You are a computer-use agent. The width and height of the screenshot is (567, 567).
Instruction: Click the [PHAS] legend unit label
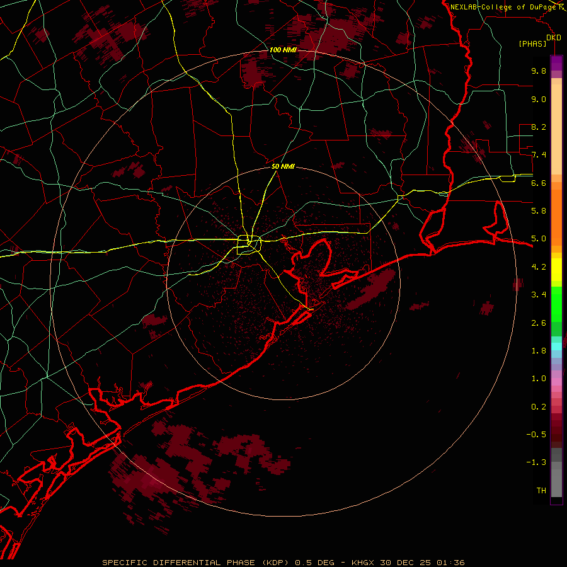[532, 44]
